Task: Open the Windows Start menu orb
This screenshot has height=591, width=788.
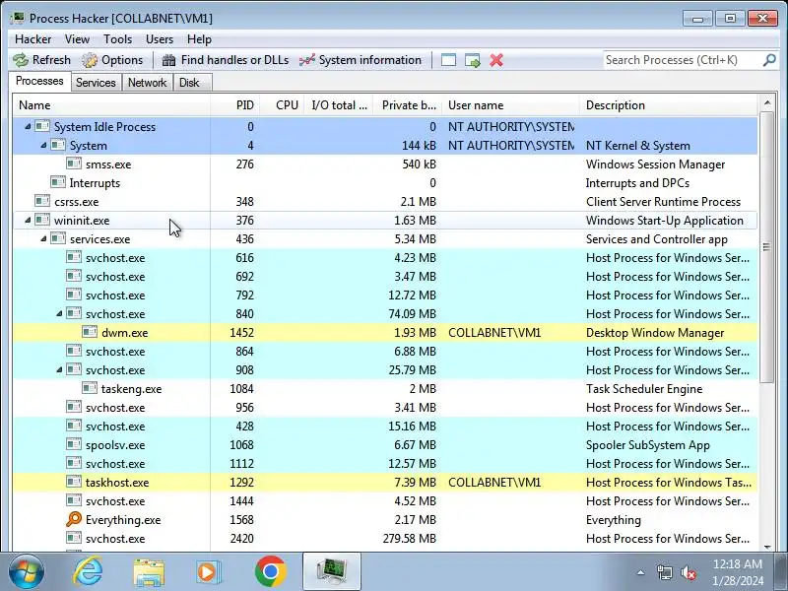Action: 27,572
